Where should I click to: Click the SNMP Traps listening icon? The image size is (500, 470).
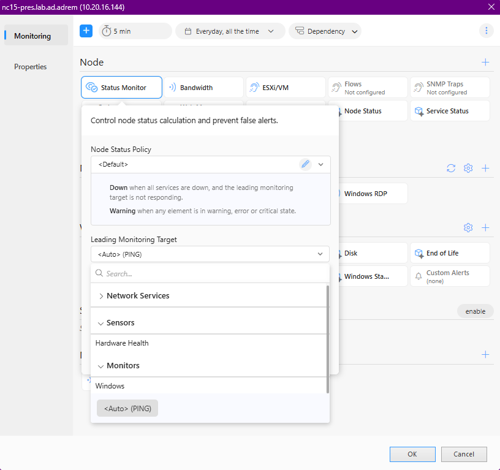419,88
